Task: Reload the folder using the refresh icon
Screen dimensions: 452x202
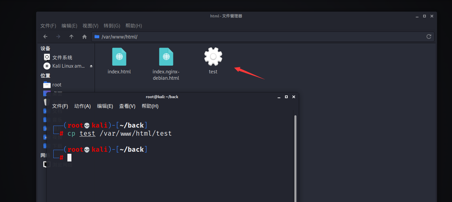Action: (429, 37)
